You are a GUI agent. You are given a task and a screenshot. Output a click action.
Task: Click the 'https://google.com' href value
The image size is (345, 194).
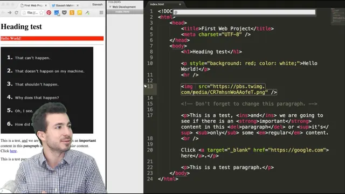pos(297,150)
